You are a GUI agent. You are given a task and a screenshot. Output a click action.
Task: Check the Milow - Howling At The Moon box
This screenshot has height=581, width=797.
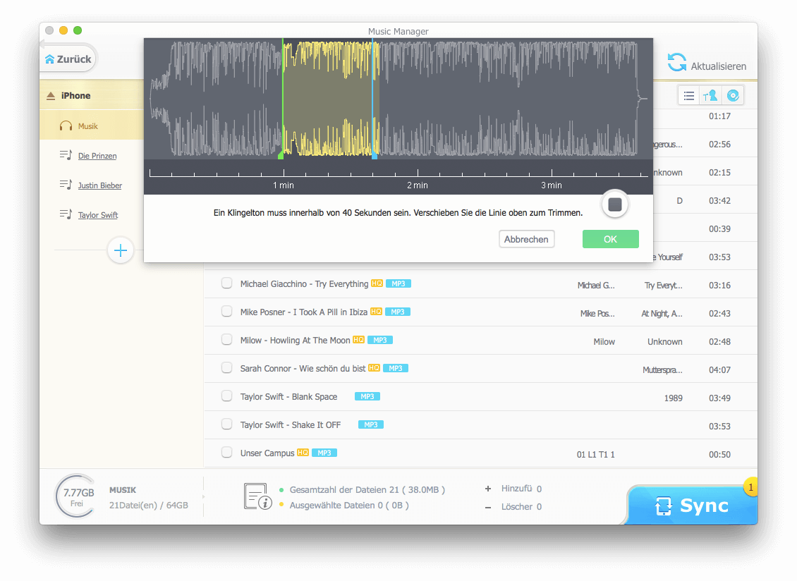(x=226, y=340)
